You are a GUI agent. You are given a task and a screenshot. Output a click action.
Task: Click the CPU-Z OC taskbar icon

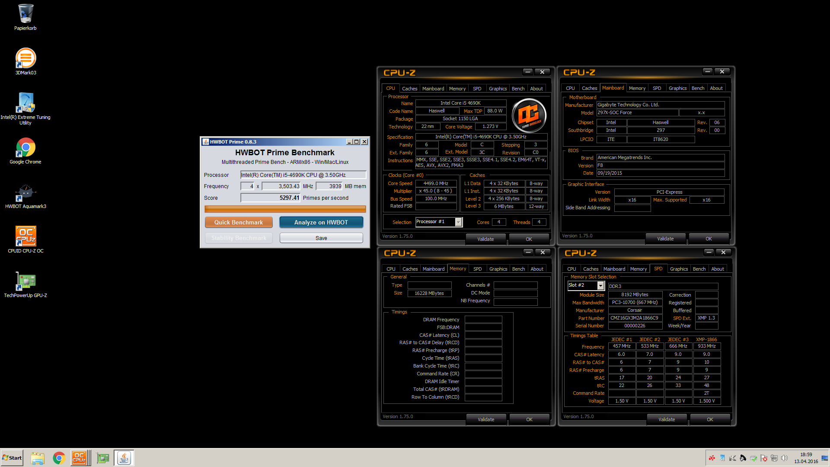click(x=80, y=458)
